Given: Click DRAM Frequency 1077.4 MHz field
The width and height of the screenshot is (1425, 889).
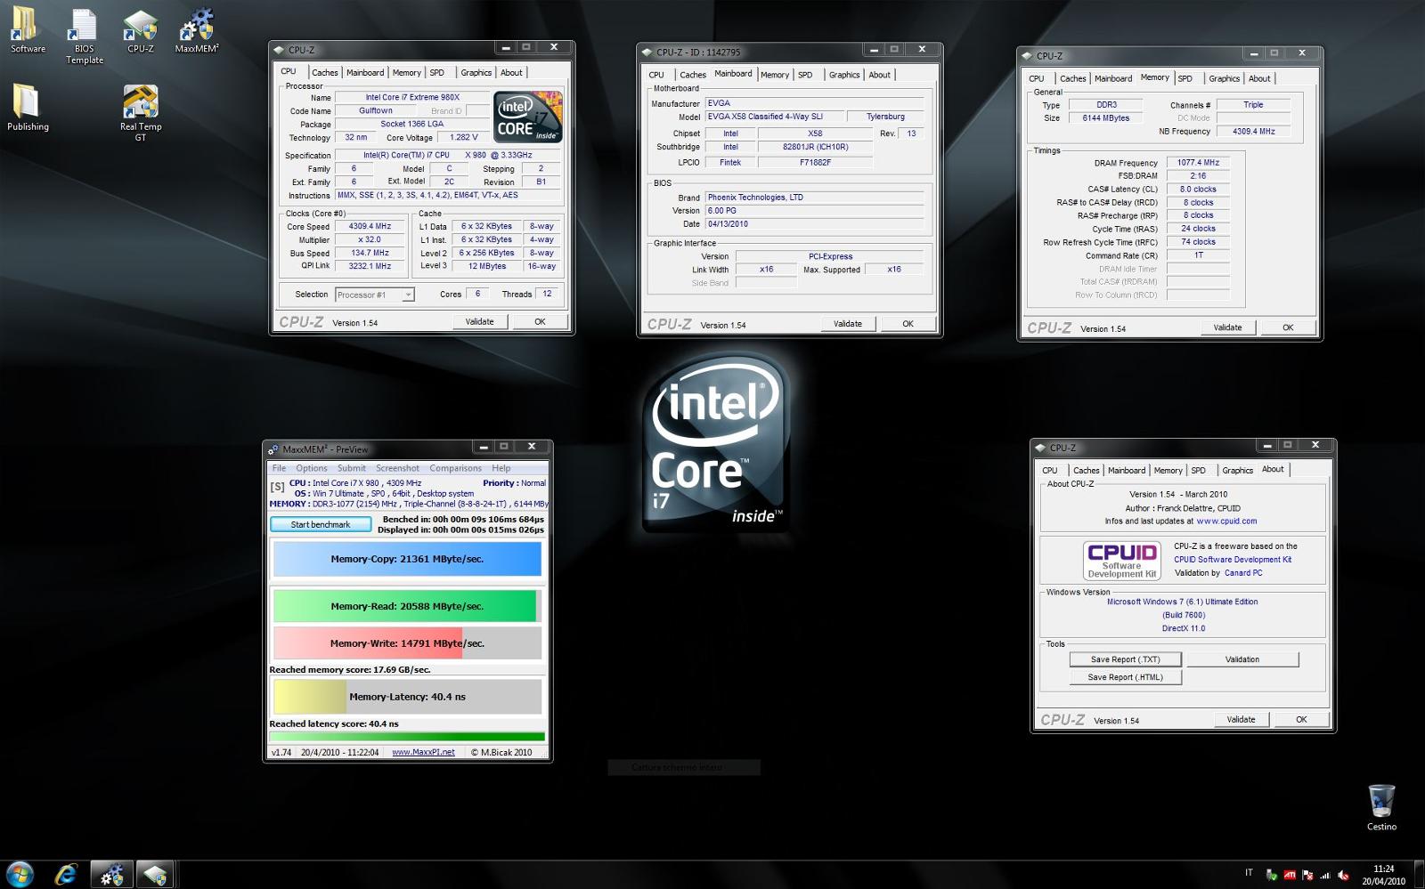Looking at the screenshot, I should click(1198, 163).
